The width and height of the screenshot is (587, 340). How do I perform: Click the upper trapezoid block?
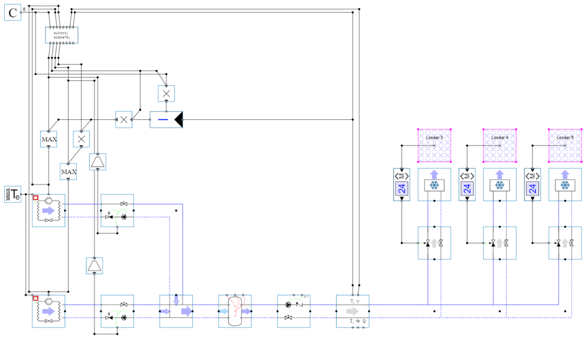(x=98, y=162)
